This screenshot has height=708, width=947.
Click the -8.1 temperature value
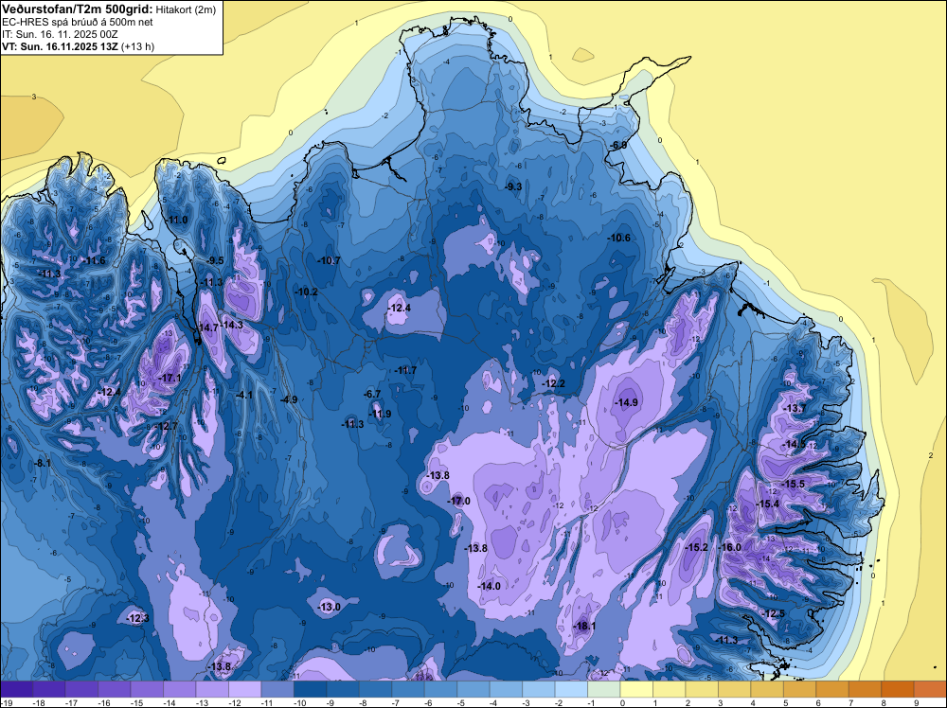[x=43, y=463]
